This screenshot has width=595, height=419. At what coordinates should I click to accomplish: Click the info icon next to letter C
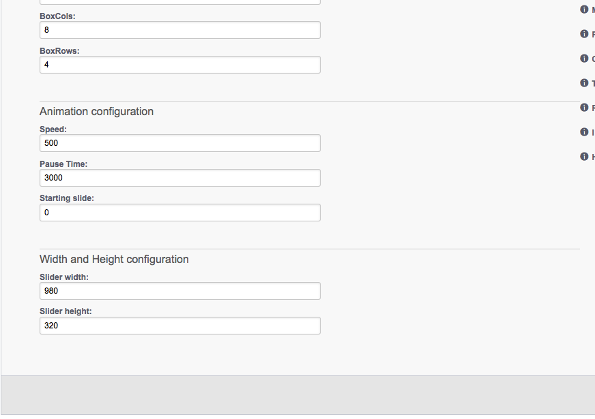pos(584,59)
